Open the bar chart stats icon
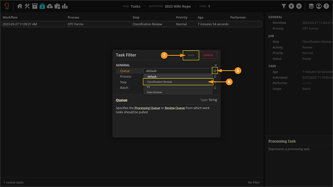 (x=65, y=6)
